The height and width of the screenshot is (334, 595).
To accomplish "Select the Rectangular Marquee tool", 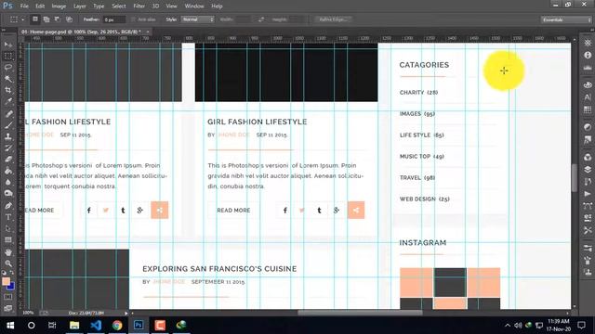I will click(x=8, y=56).
